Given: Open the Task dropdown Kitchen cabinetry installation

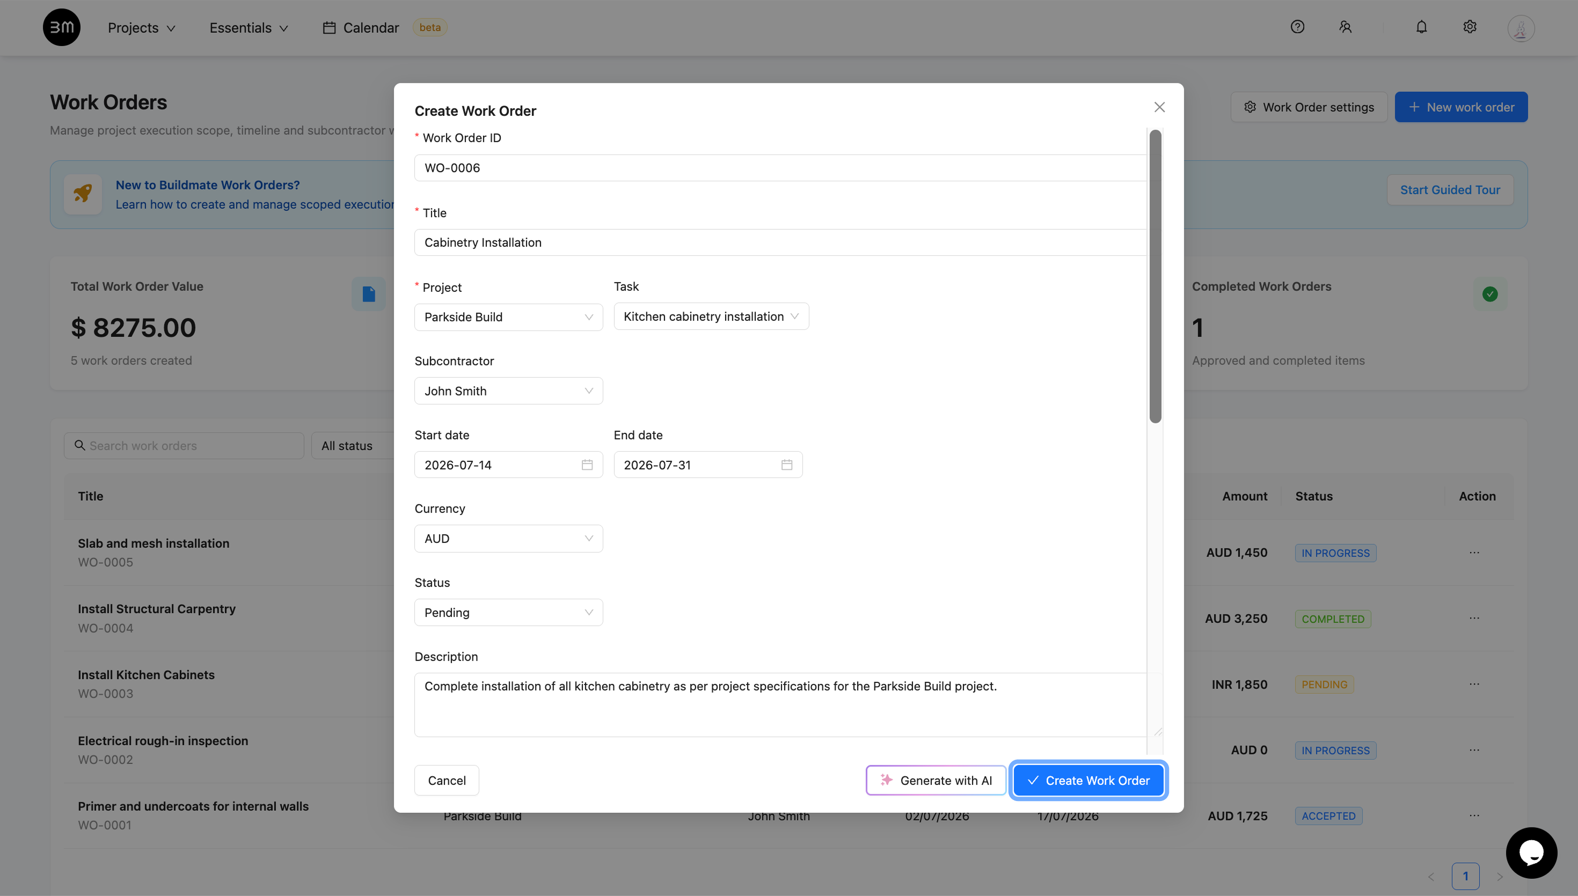Looking at the screenshot, I should click(711, 317).
